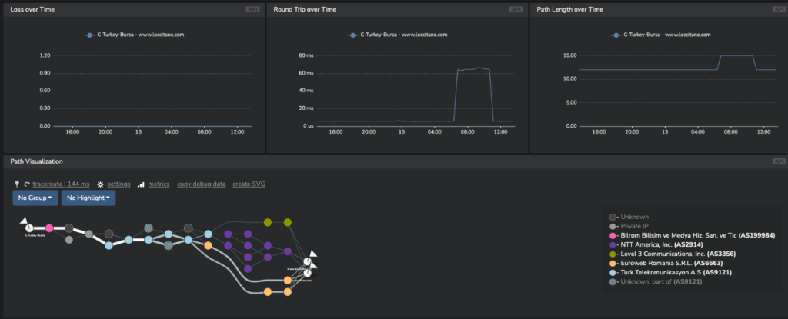Open the metrics link
The height and width of the screenshot is (319, 788).
[159, 184]
